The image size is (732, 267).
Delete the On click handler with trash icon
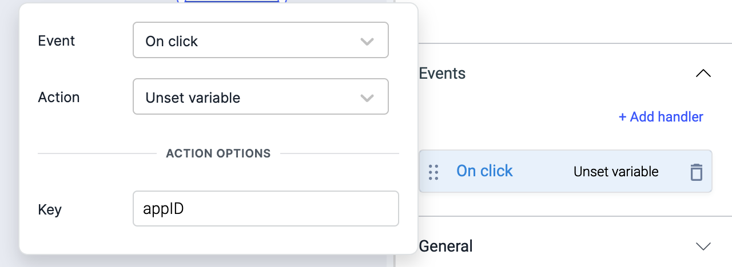coord(696,172)
